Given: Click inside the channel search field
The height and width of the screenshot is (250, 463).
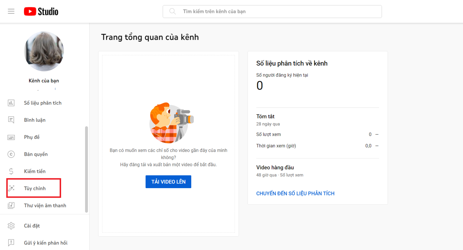Looking at the screenshot, I should [260, 11].
